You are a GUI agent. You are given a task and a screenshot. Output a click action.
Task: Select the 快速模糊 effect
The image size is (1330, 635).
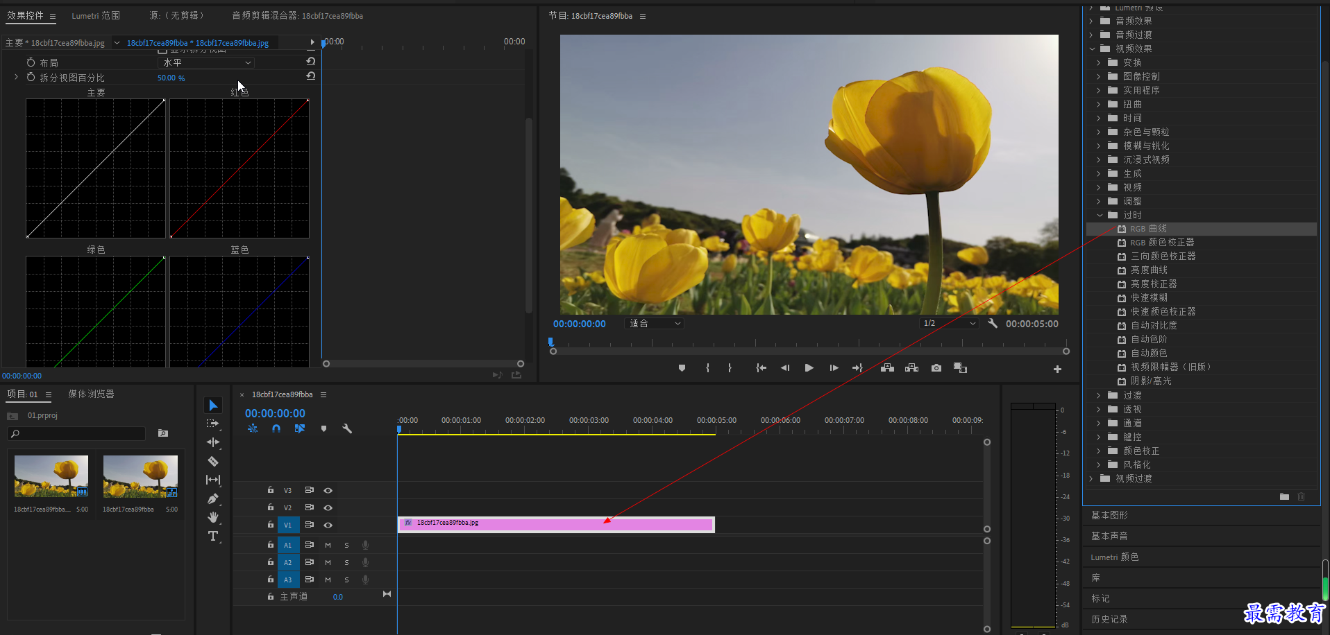[x=1149, y=298]
